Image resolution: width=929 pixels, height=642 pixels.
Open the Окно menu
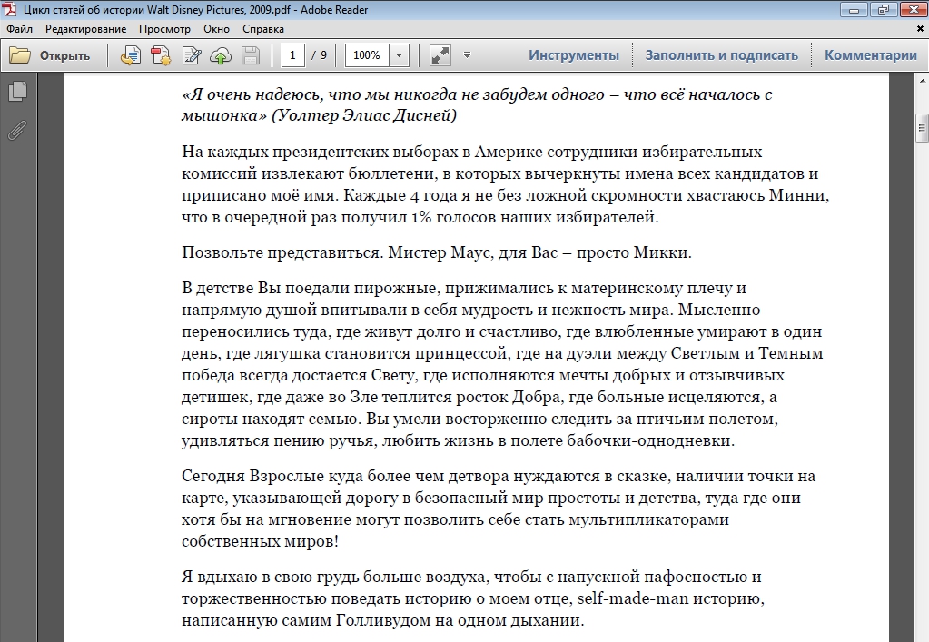(x=216, y=29)
